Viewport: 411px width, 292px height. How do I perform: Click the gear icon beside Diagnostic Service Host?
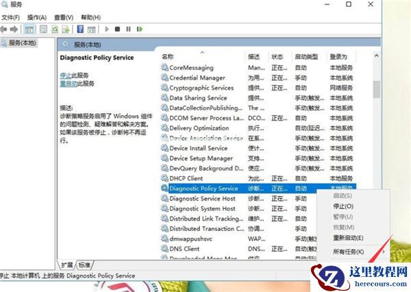(164, 199)
